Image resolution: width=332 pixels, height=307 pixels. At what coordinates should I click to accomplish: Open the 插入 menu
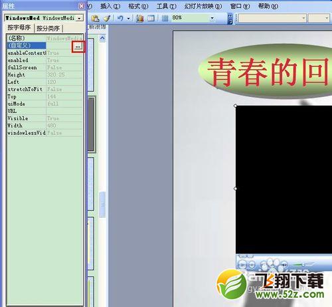(110, 6)
